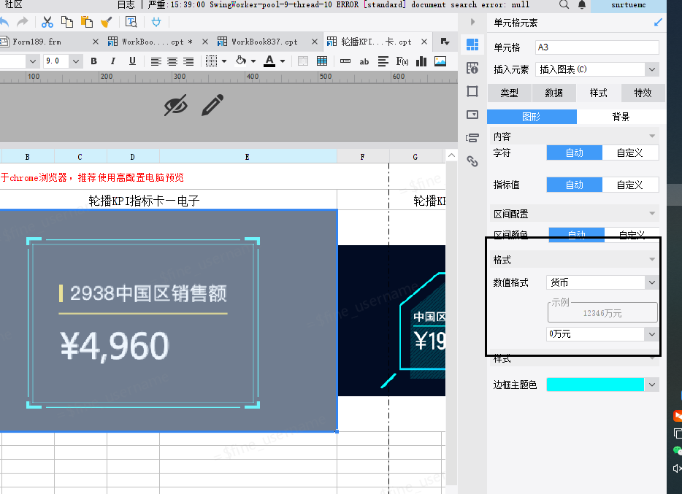Open template search (T magnifier) icon
Image resolution: width=682 pixels, height=494 pixels.
131,22
